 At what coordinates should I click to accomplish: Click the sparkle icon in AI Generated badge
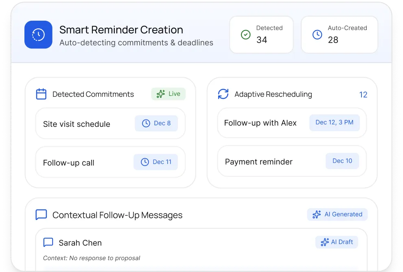[x=317, y=214]
